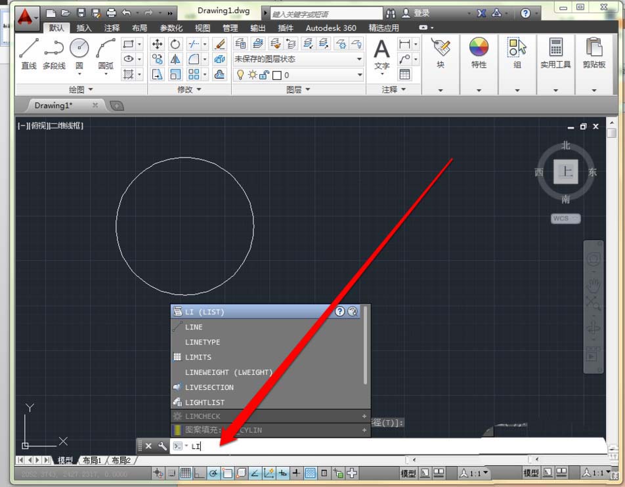Click the Save icon in quick access toolbar
The height and width of the screenshot is (487, 625).
[x=81, y=13]
